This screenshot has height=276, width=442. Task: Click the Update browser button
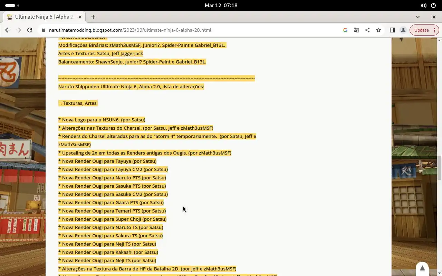point(421,30)
